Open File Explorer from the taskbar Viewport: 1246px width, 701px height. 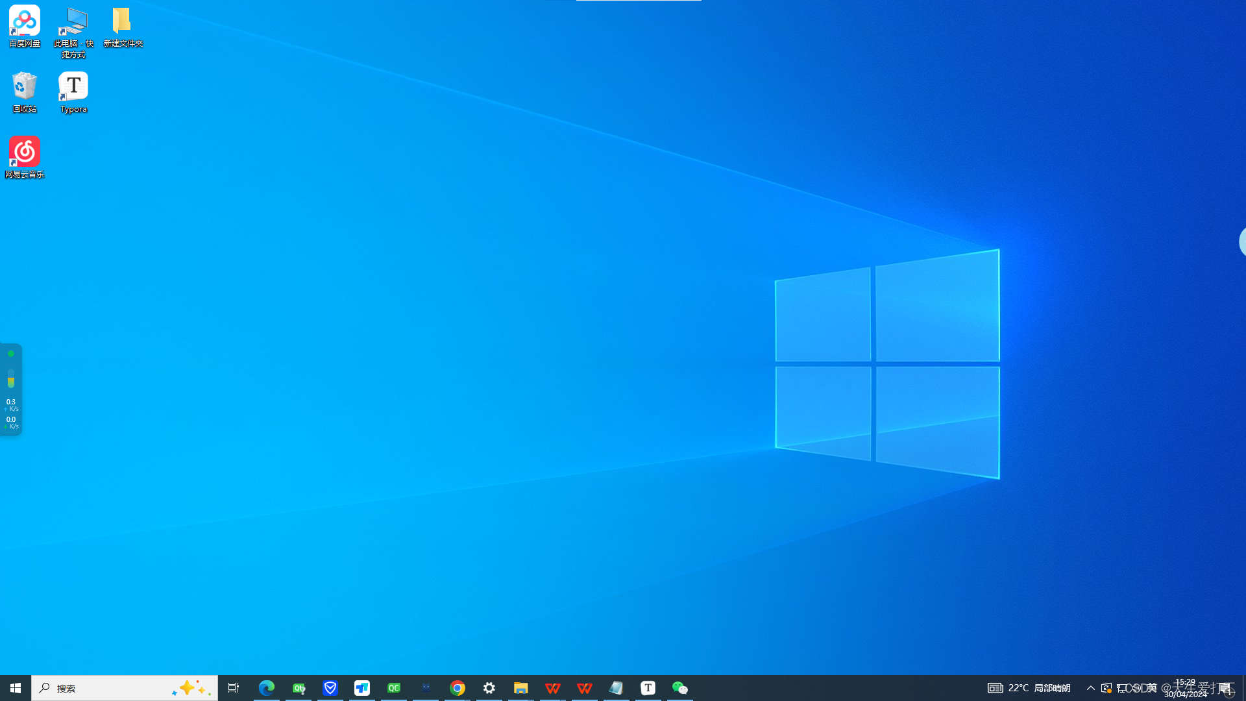point(520,688)
